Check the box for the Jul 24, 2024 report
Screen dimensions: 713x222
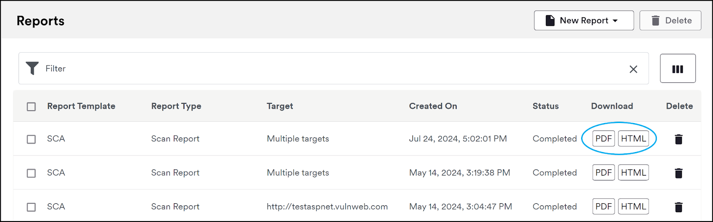31,139
